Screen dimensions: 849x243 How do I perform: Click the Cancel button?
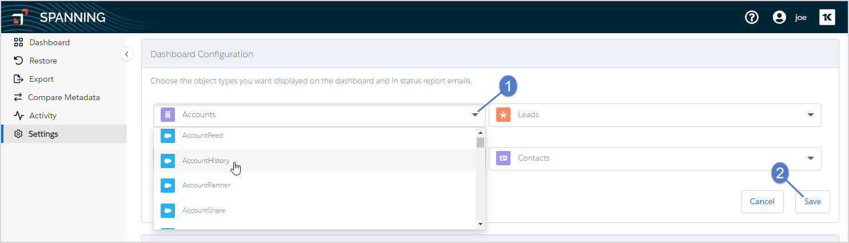(762, 201)
